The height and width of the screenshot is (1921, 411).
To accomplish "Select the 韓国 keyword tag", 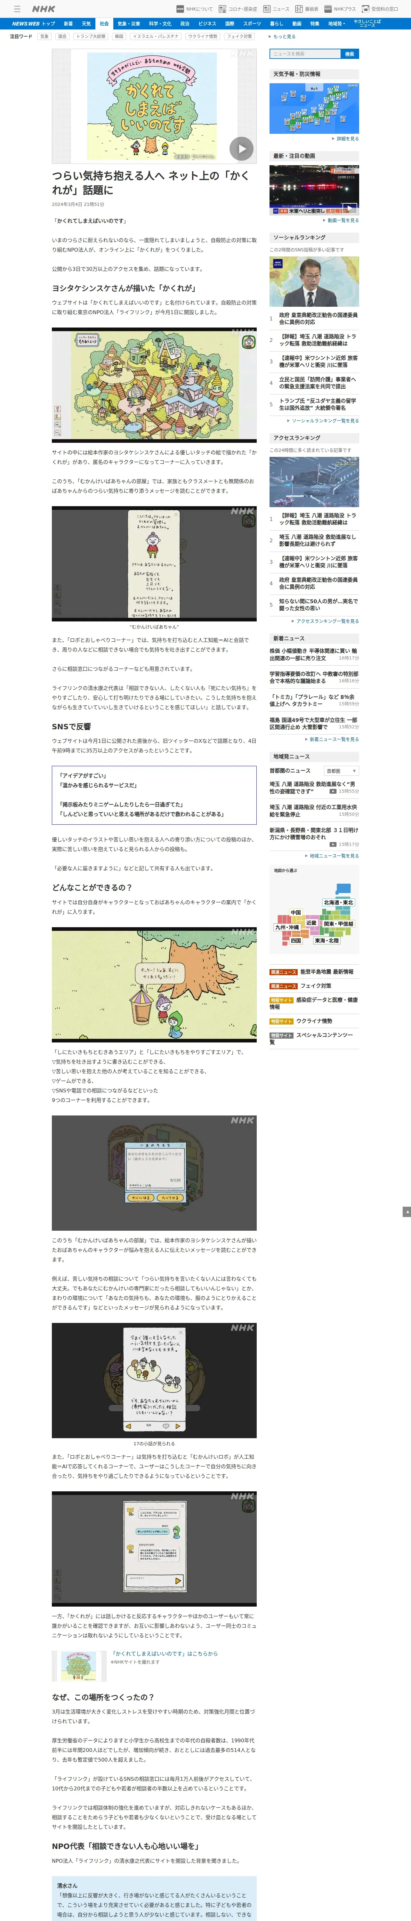I will pyautogui.click(x=119, y=36).
